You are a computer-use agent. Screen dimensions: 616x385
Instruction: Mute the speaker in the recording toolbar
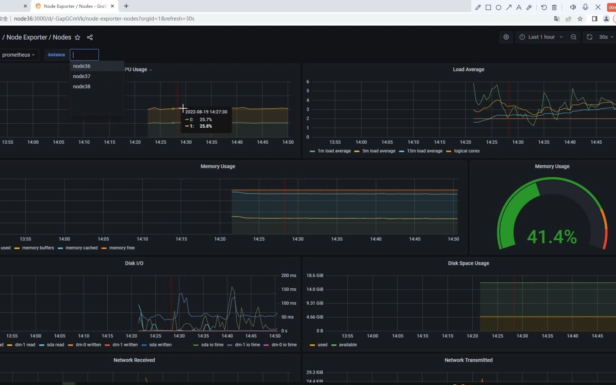pyautogui.click(x=573, y=7)
